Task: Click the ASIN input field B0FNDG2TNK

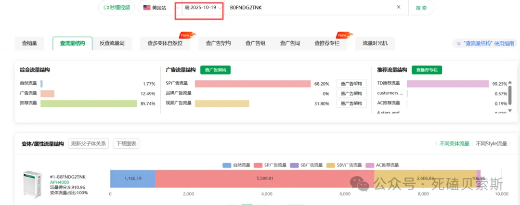Action: [308, 8]
